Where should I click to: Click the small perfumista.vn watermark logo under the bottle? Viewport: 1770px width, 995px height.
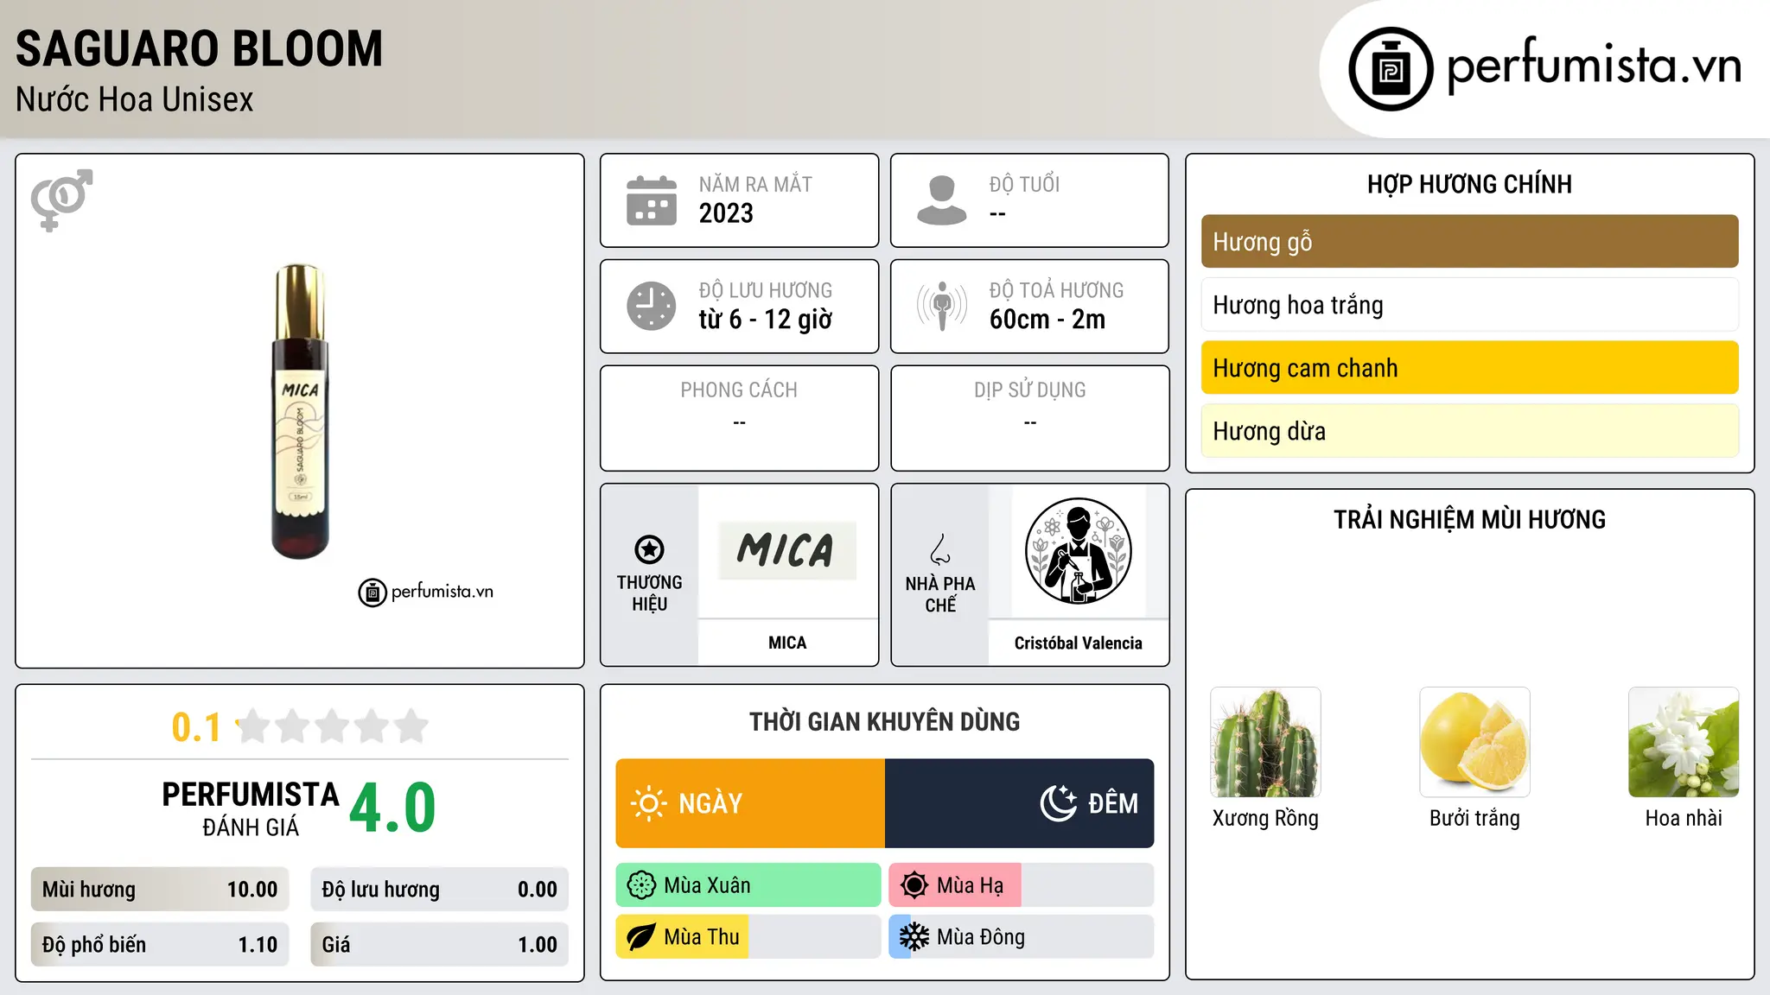(x=426, y=593)
